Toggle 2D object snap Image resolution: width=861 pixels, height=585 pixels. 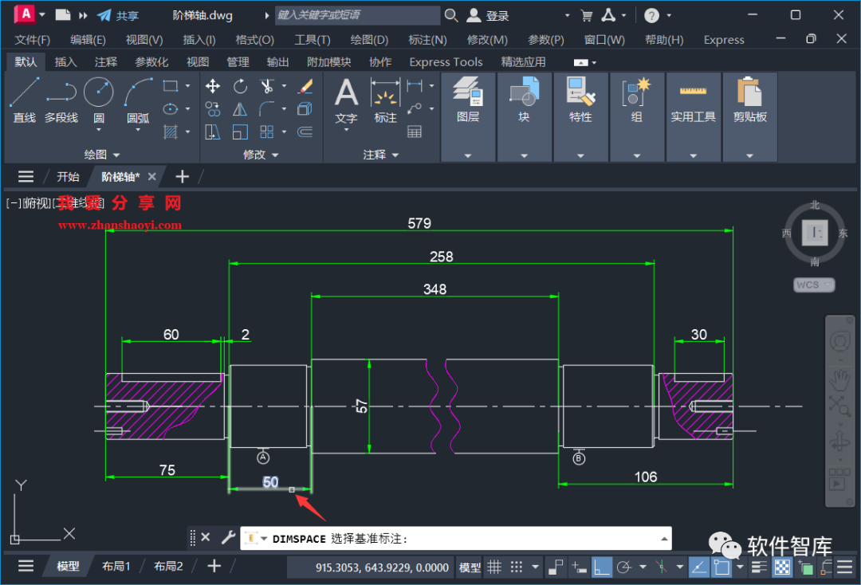click(x=721, y=567)
